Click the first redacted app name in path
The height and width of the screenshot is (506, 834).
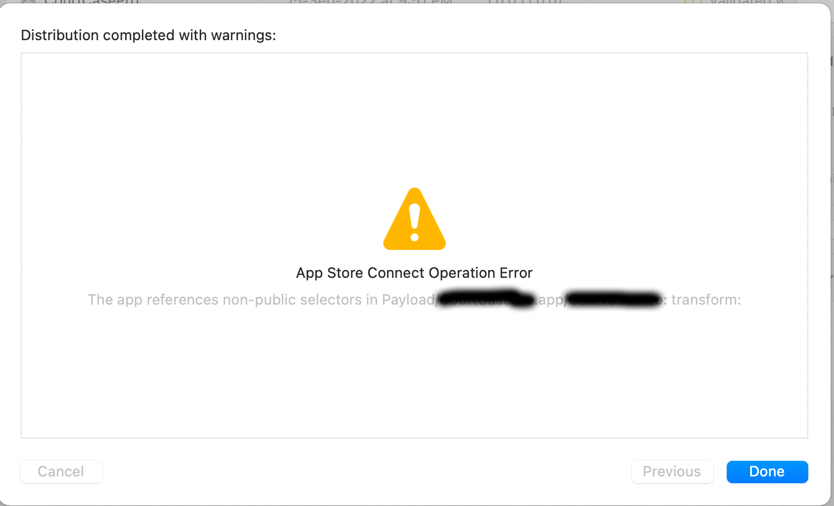coord(485,299)
